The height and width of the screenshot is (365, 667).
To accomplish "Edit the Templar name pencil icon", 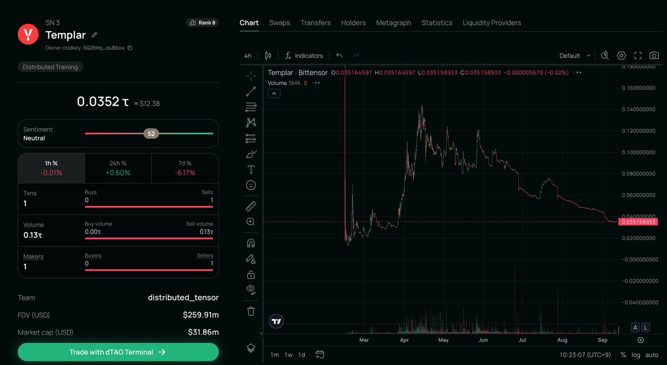I will [x=94, y=35].
